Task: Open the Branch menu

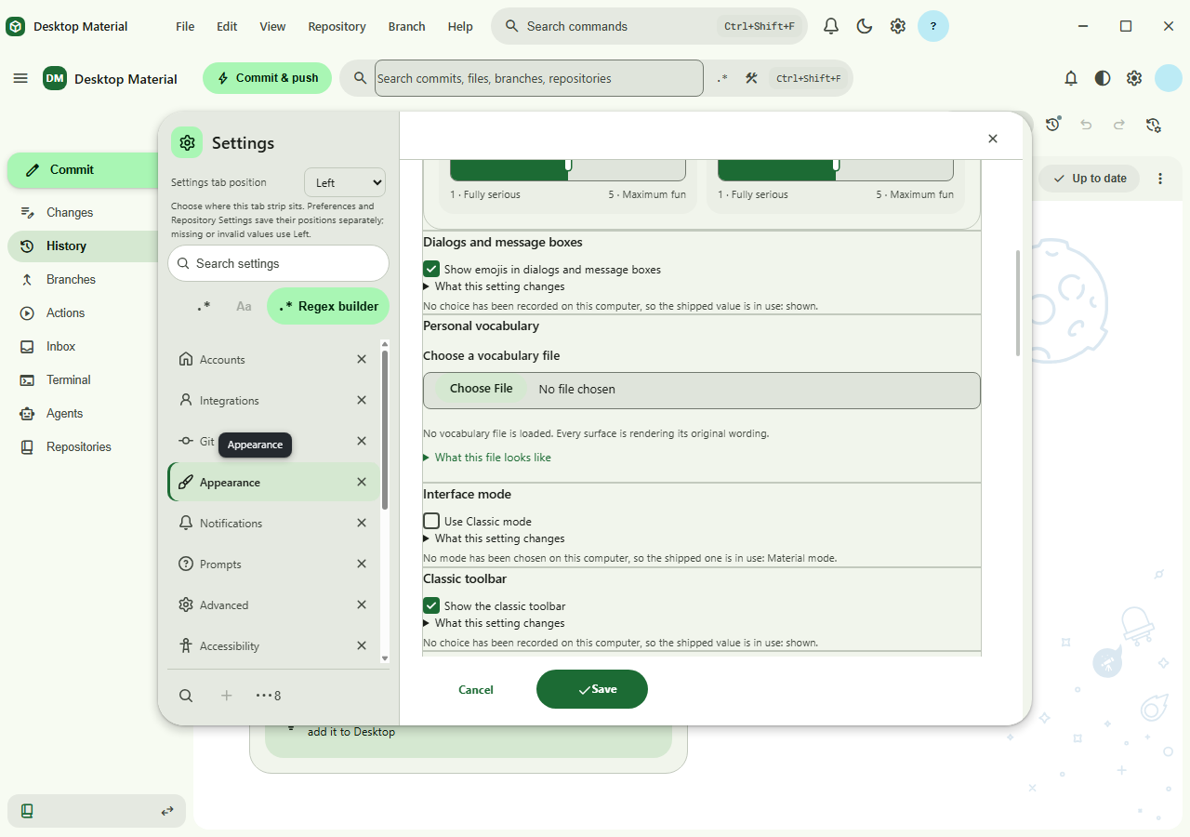Action: tap(406, 26)
